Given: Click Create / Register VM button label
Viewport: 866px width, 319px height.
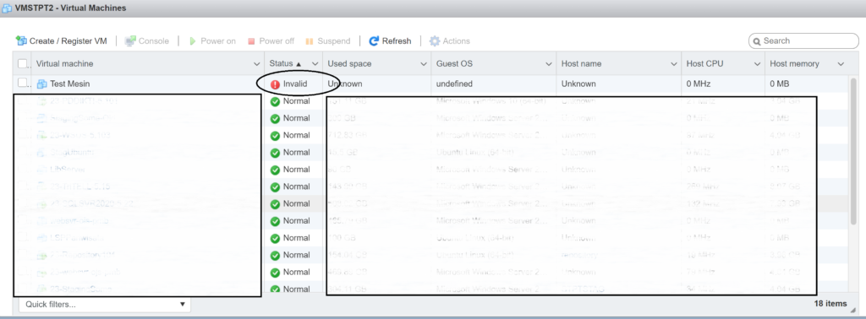Looking at the screenshot, I should [68, 41].
